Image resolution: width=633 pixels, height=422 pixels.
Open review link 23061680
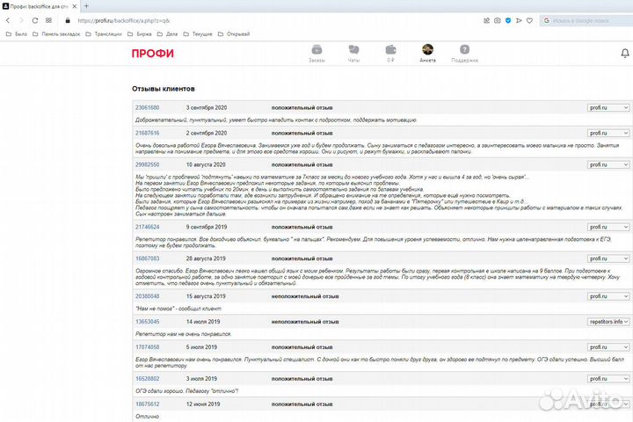click(x=148, y=108)
